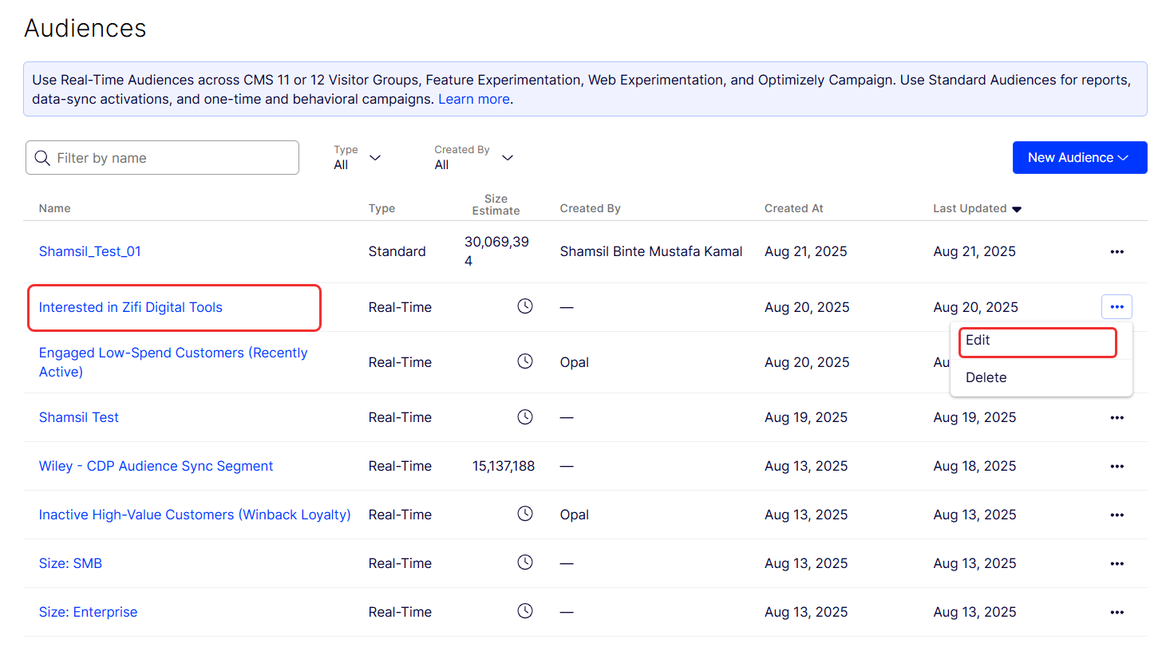Click the sort arrow beside Last Updated
Image resolution: width=1166 pixels, height=647 pixels.
pyautogui.click(x=1017, y=209)
